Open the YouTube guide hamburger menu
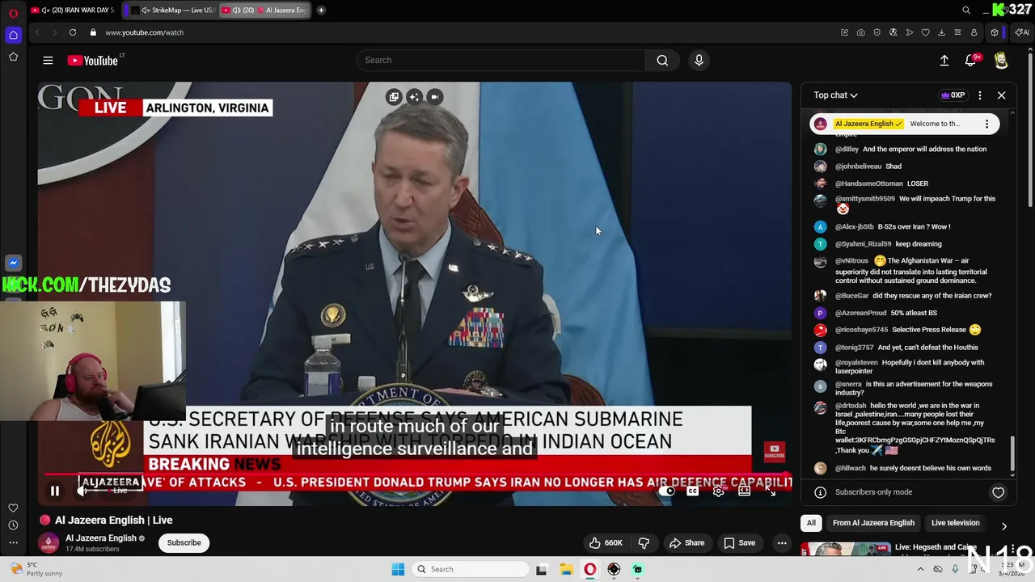 (x=48, y=60)
